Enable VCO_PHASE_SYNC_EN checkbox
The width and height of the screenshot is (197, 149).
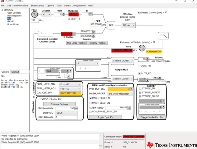90,111
